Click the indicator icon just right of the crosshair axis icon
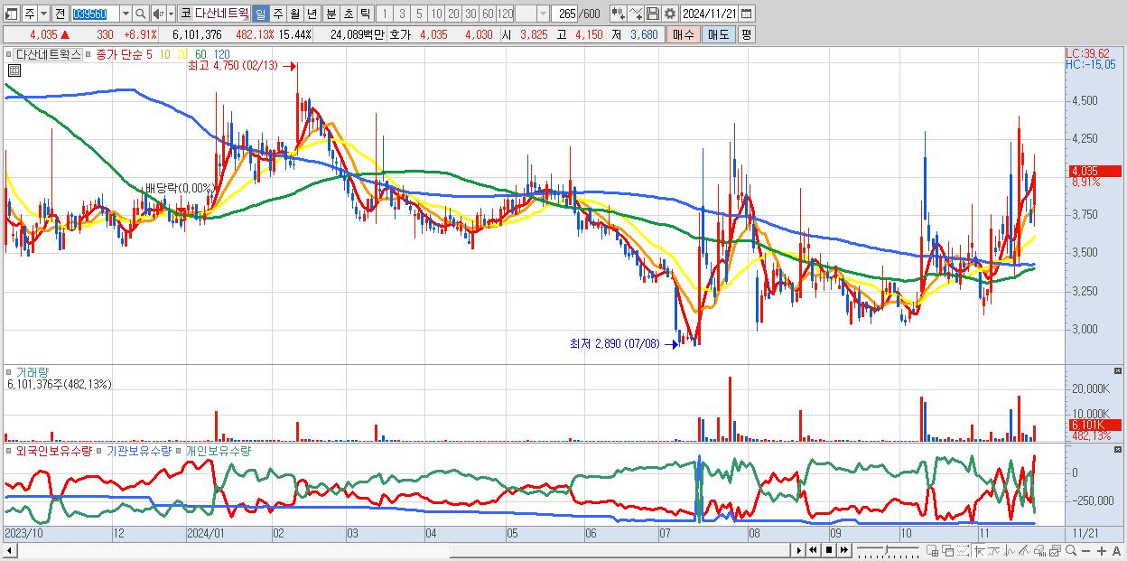 (x=994, y=550)
